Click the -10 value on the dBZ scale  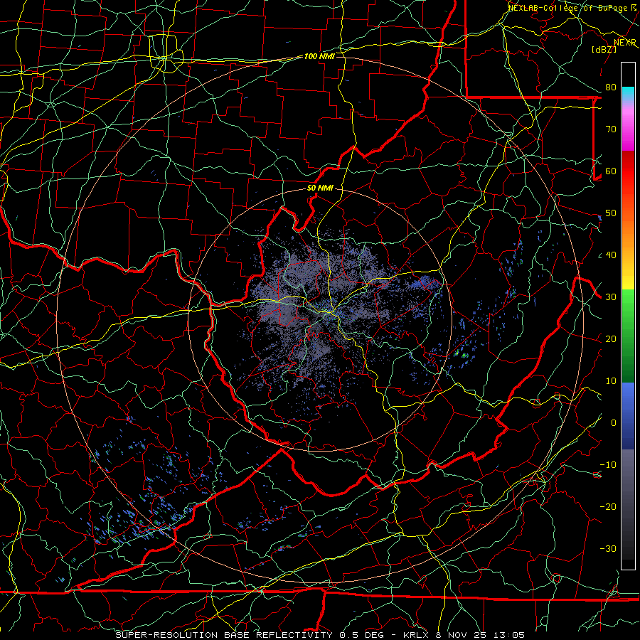(608, 465)
